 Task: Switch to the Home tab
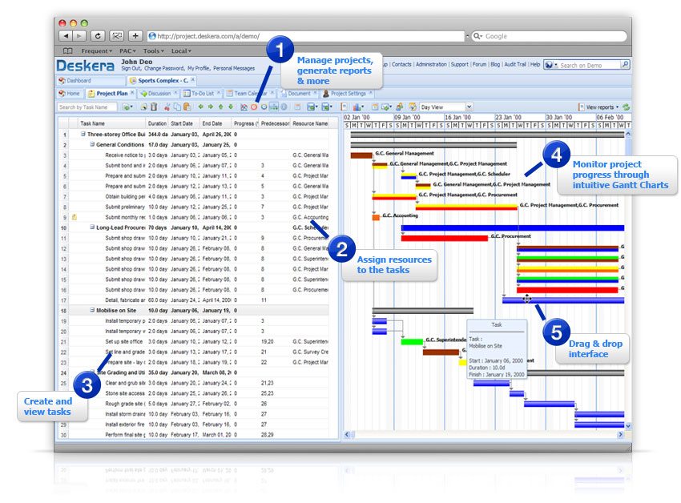coord(70,94)
